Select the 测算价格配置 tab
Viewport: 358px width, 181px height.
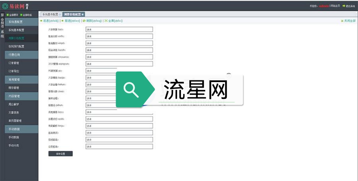(74, 14)
